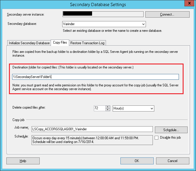Increase delete-after value with up arrow

(x=108, y=107)
